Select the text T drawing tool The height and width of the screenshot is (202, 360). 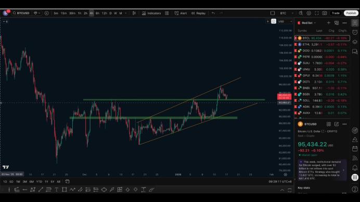pos(57,190)
